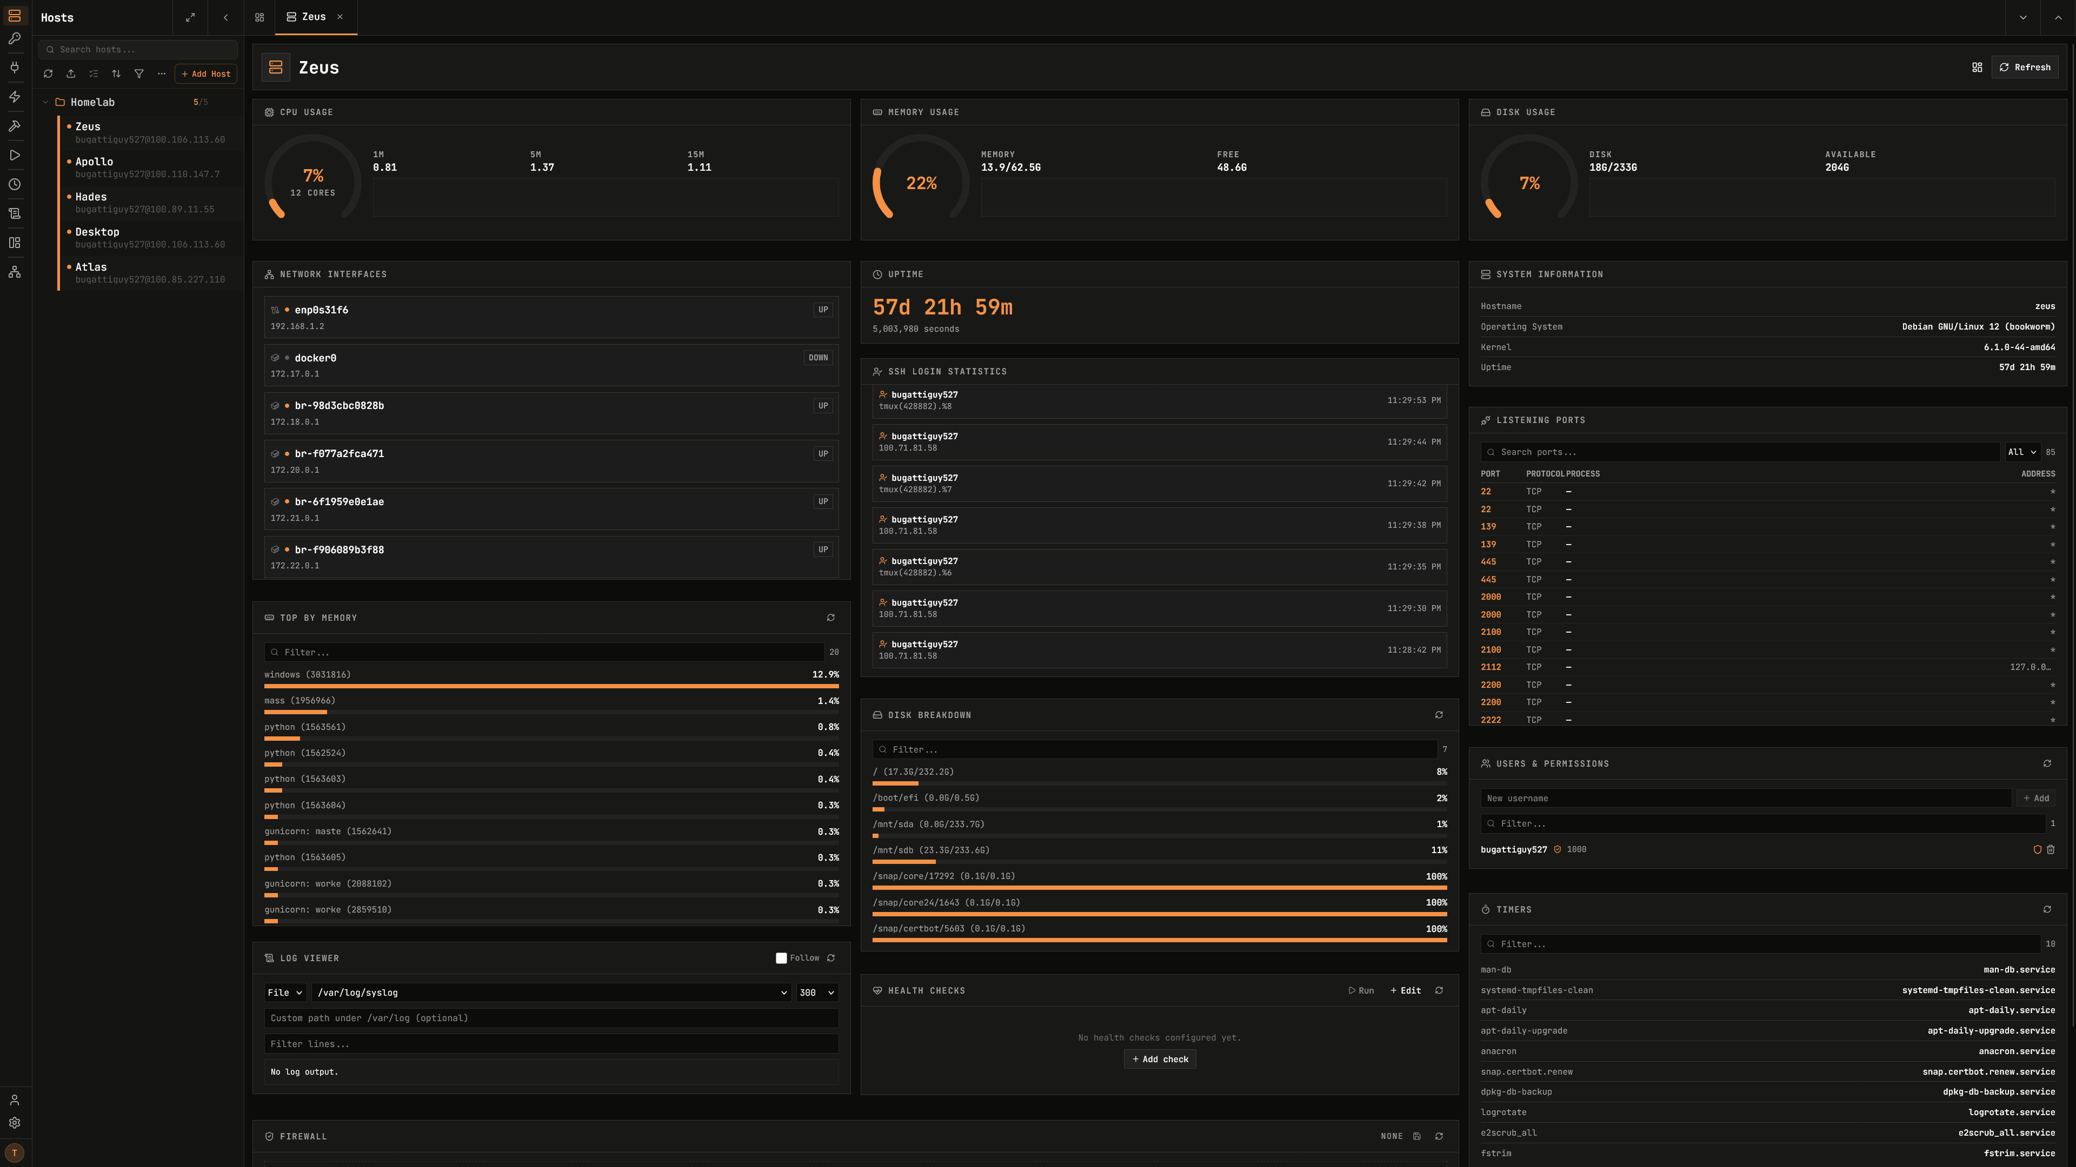
Task: Refresh the Top By Memory panel
Action: pyautogui.click(x=831, y=618)
